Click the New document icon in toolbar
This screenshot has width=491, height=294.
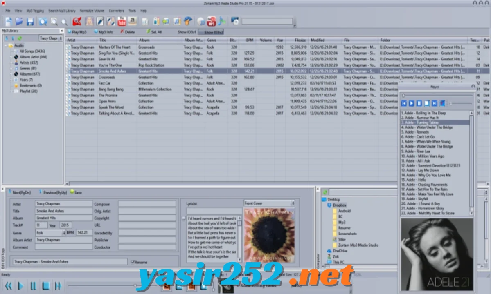click(9, 22)
